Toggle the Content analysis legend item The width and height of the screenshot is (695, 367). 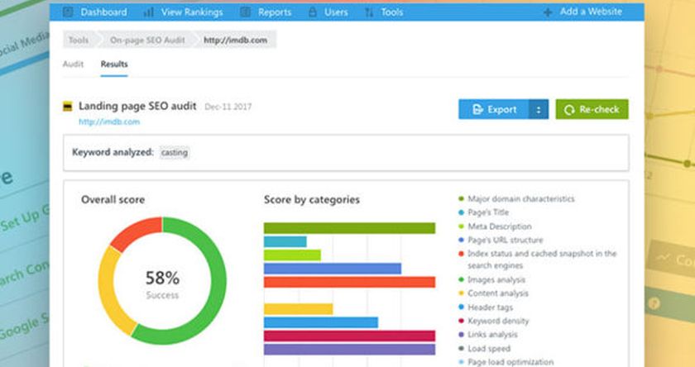(x=493, y=293)
